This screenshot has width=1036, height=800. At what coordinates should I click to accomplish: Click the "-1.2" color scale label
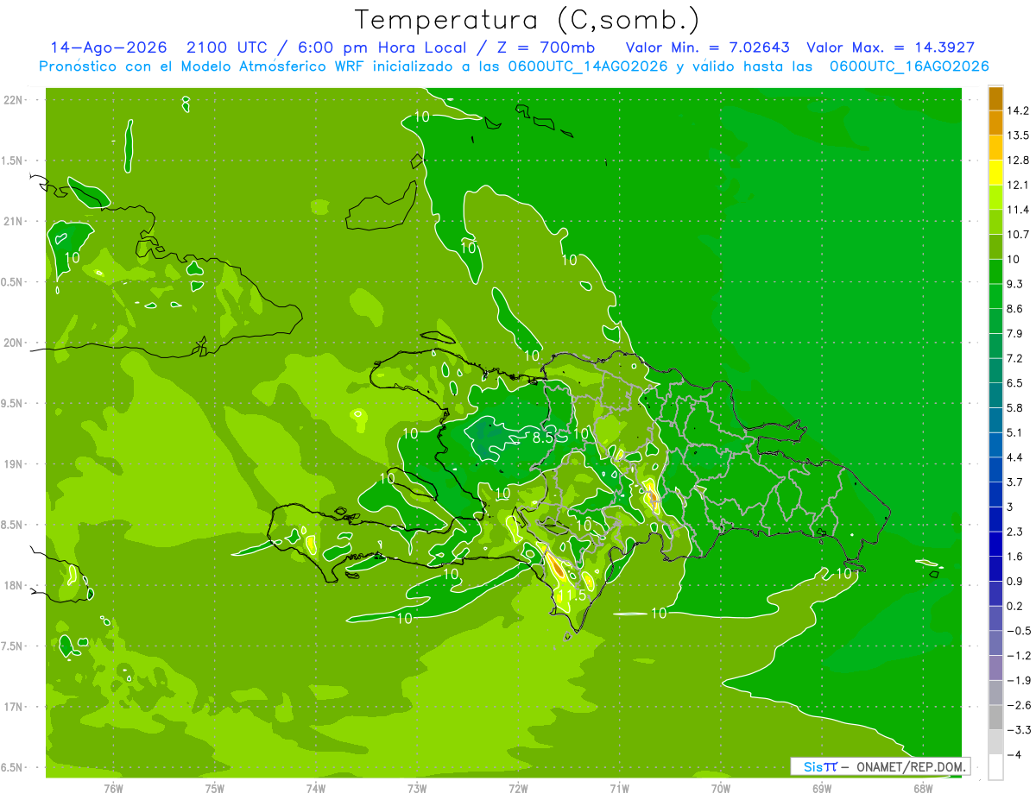1018,656
